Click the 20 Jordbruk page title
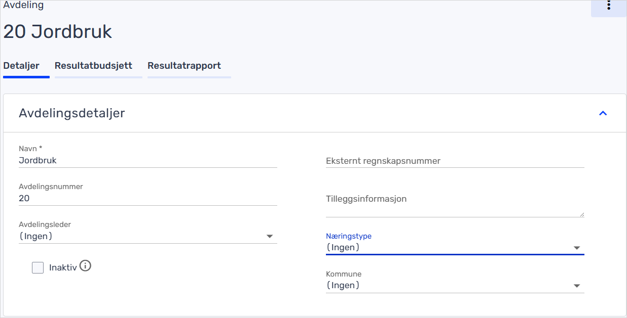The height and width of the screenshot is (318, 627). coord(57,32)
